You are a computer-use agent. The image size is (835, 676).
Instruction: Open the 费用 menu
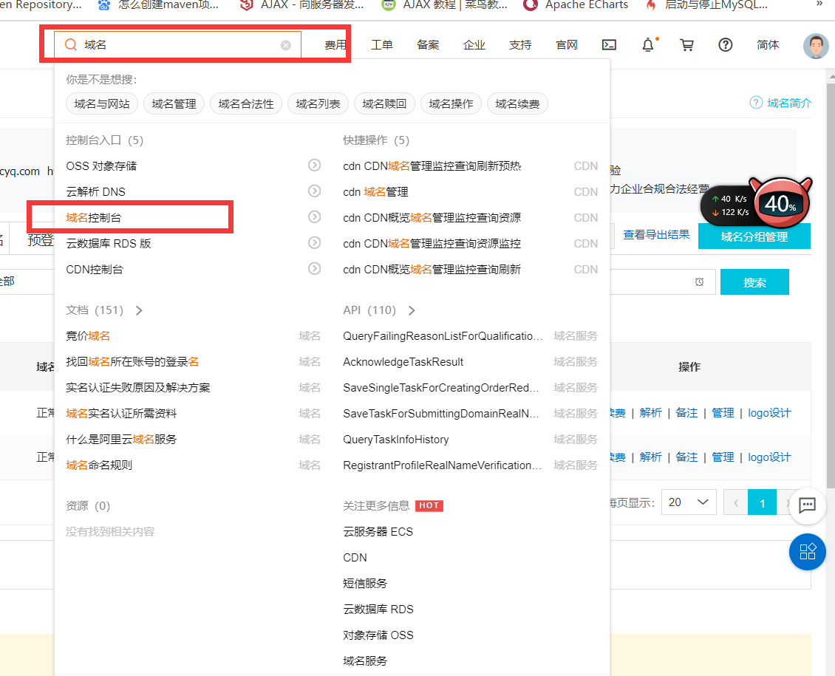click(x=335, y=45)
